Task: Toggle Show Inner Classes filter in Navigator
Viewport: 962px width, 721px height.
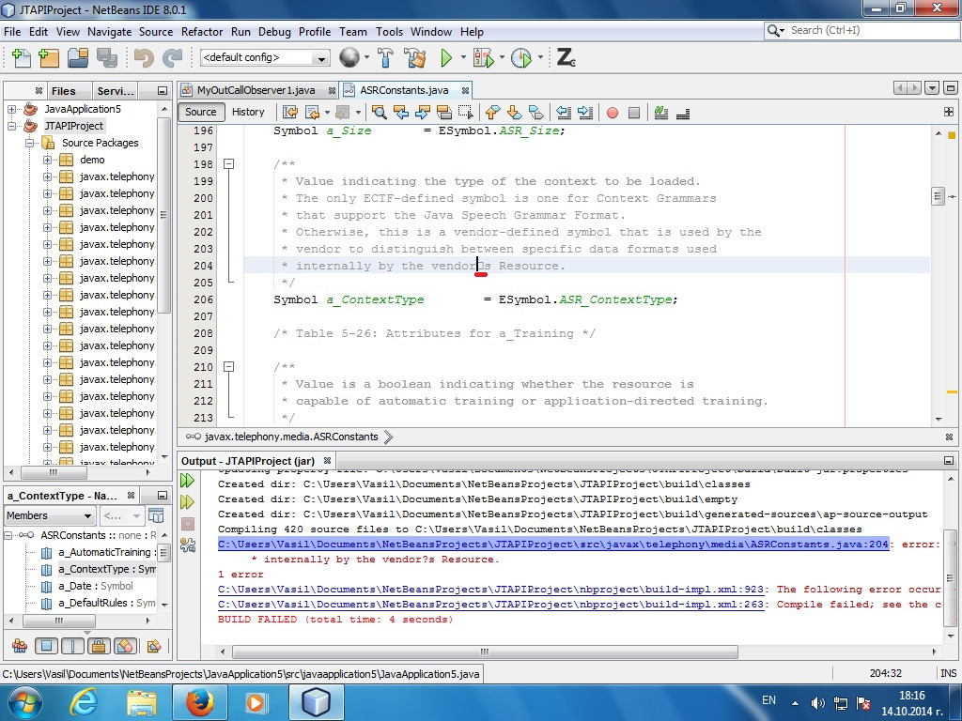Action: [x=125, y=646]
